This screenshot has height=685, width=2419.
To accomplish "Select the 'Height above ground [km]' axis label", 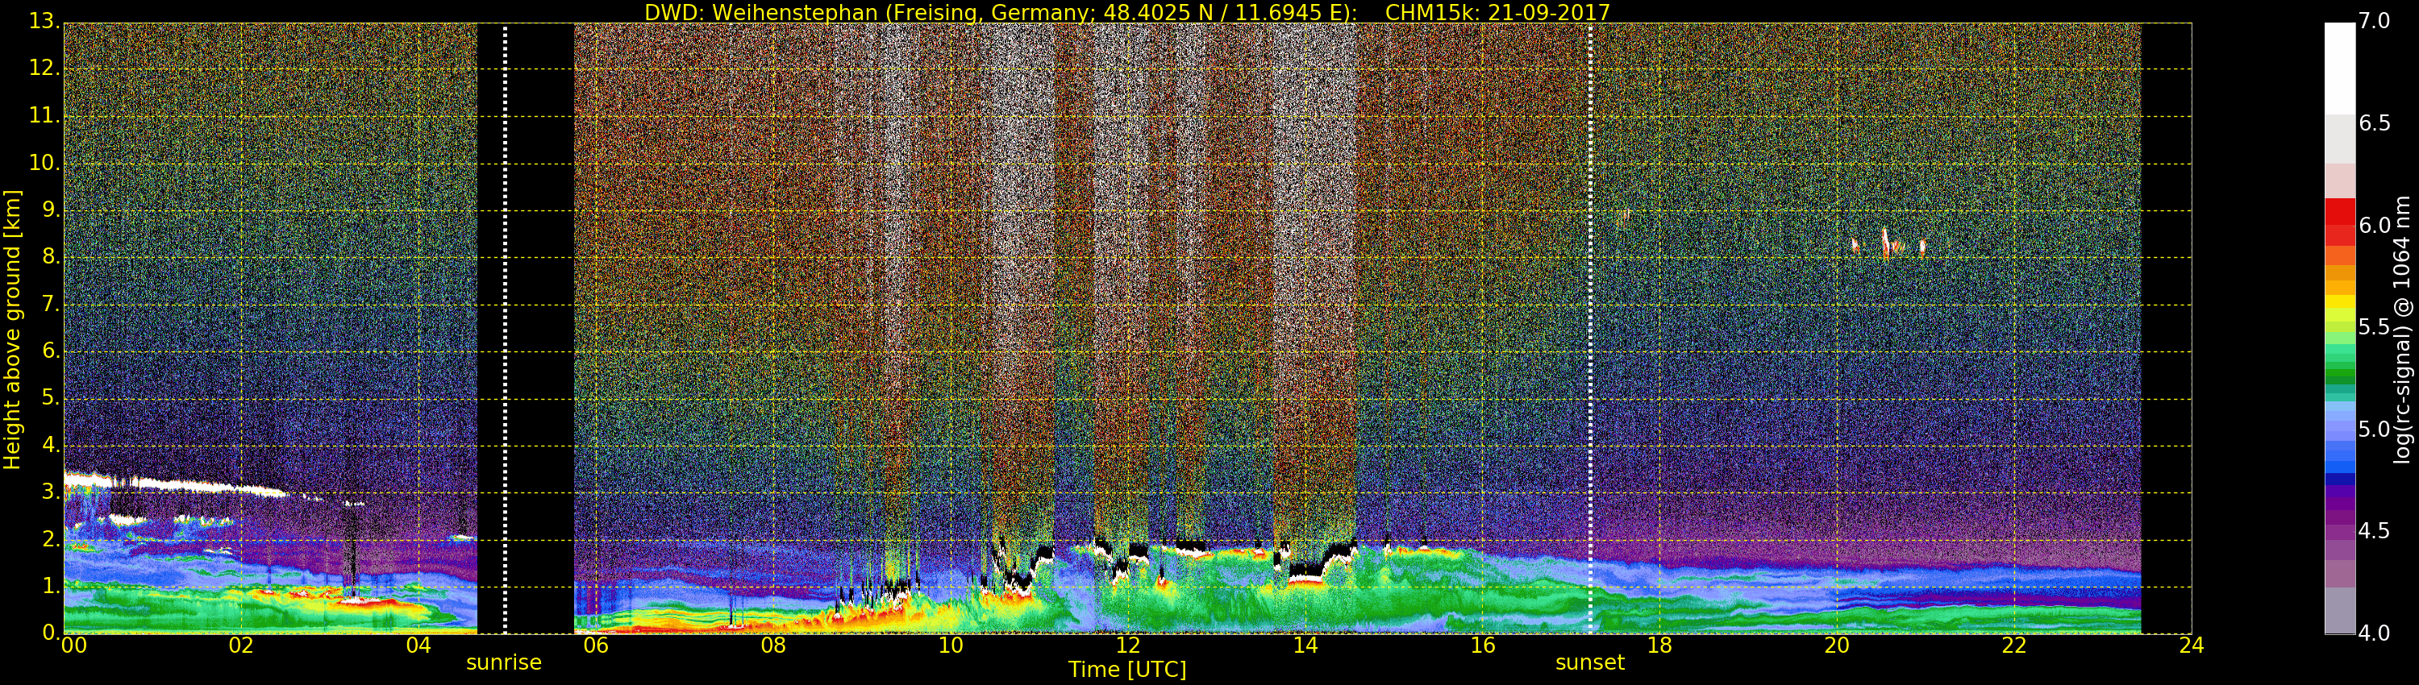I will [12, 330].
